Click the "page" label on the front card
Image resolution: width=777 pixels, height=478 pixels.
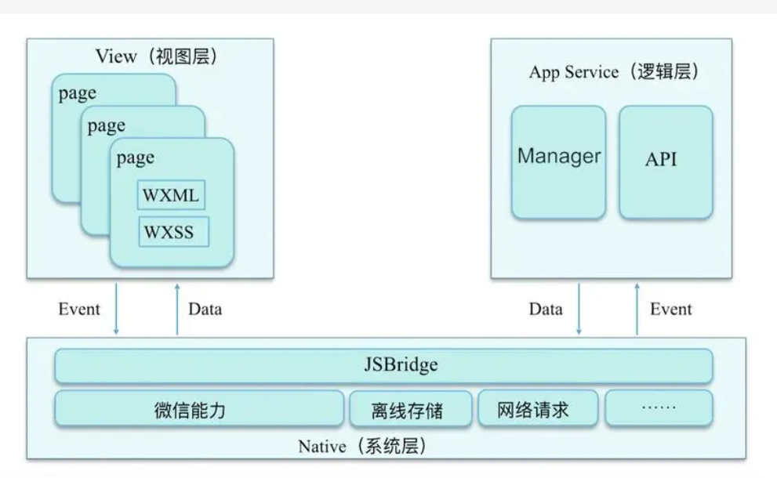tap(136, 158)
